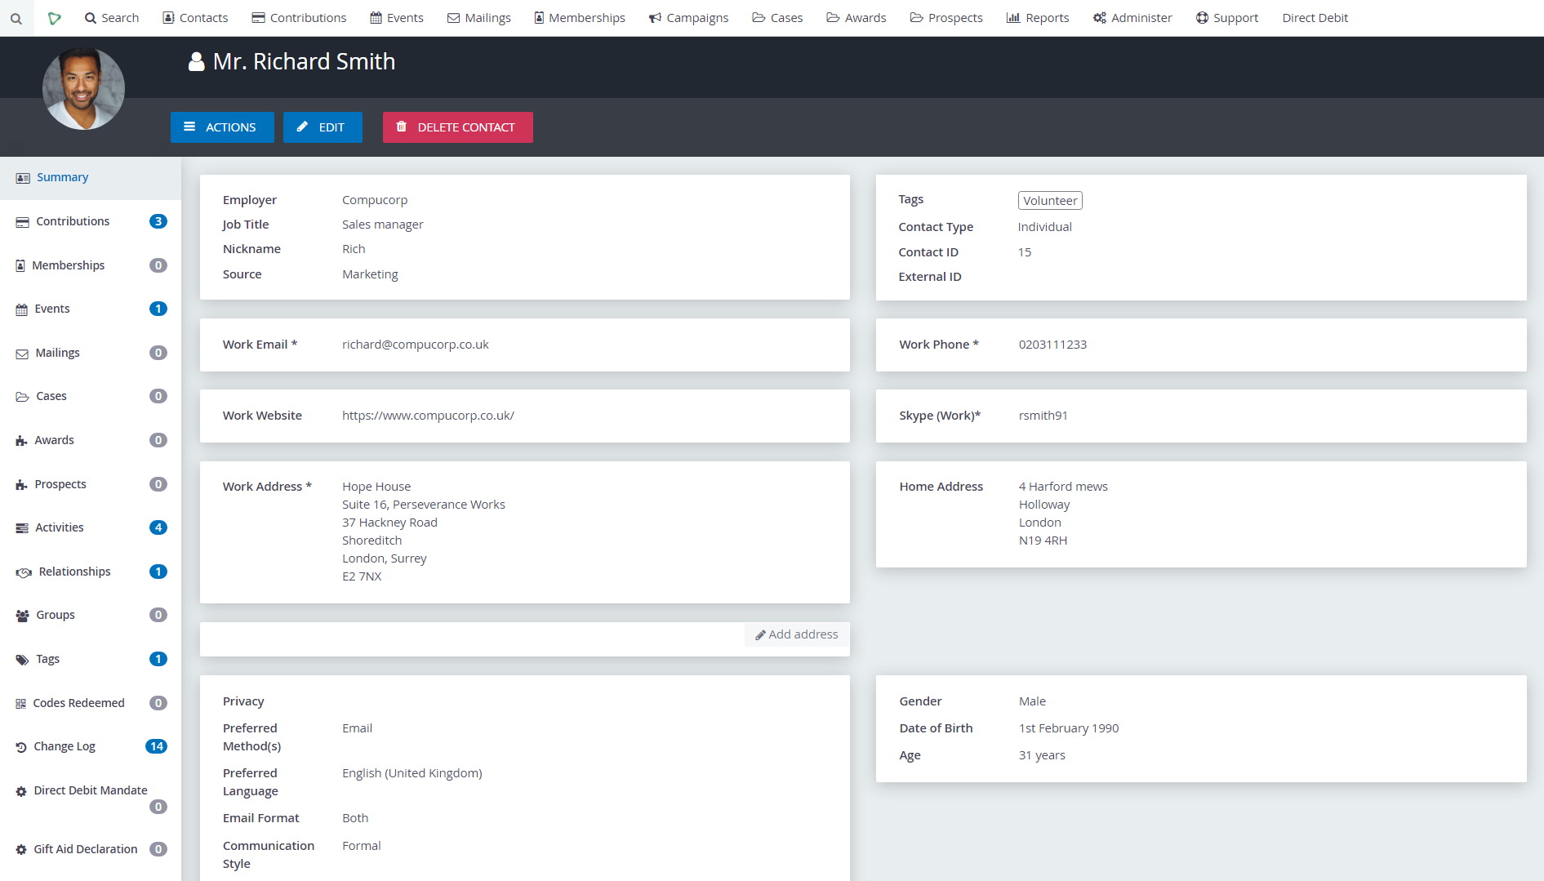
Task: Click the Reports bar chart icon
Action: pyautogui.click(x=1012, y=17)
